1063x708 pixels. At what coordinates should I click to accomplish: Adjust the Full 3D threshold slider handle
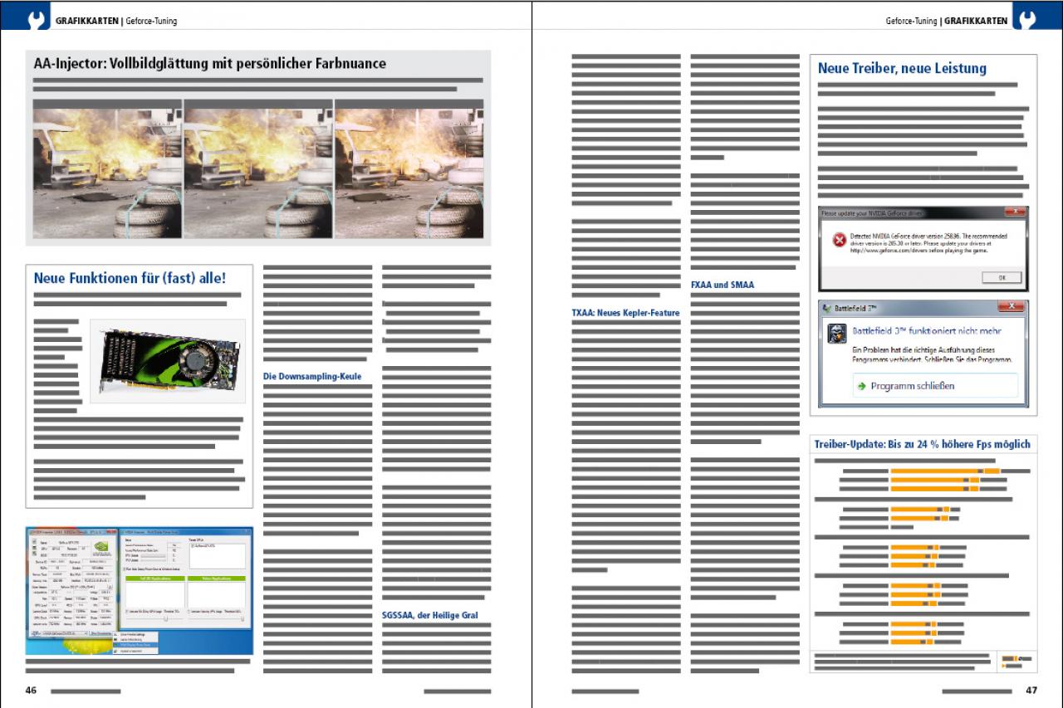pyautogui.click(x=166, y=618)
